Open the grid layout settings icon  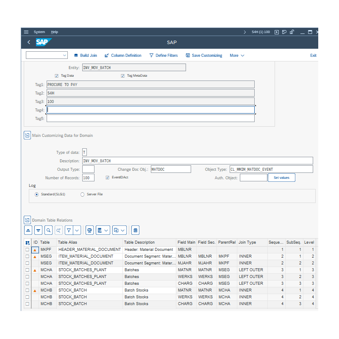coord(135,230)
